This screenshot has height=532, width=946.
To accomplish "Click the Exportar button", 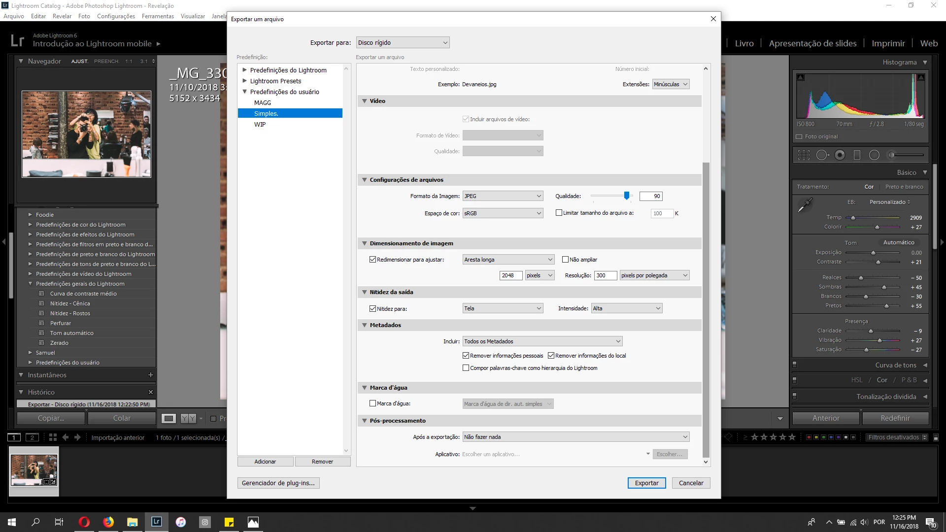I will tap(646, 483).
